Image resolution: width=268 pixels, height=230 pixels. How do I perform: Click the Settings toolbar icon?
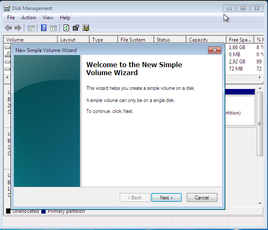(86, 28)
